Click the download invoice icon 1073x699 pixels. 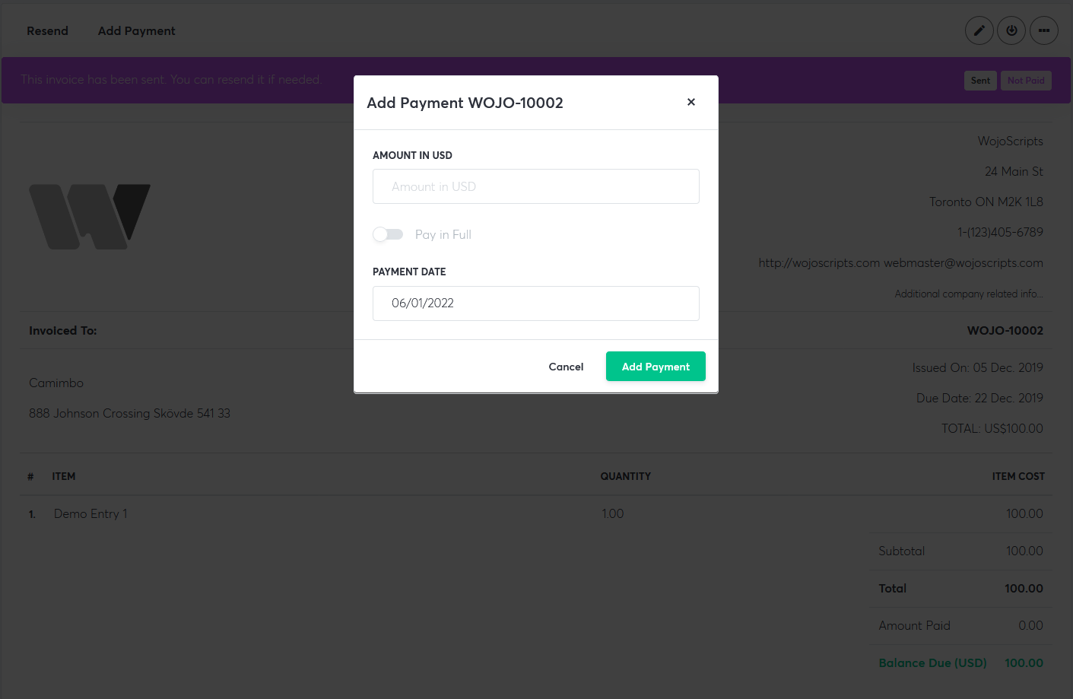(1011, 30)
